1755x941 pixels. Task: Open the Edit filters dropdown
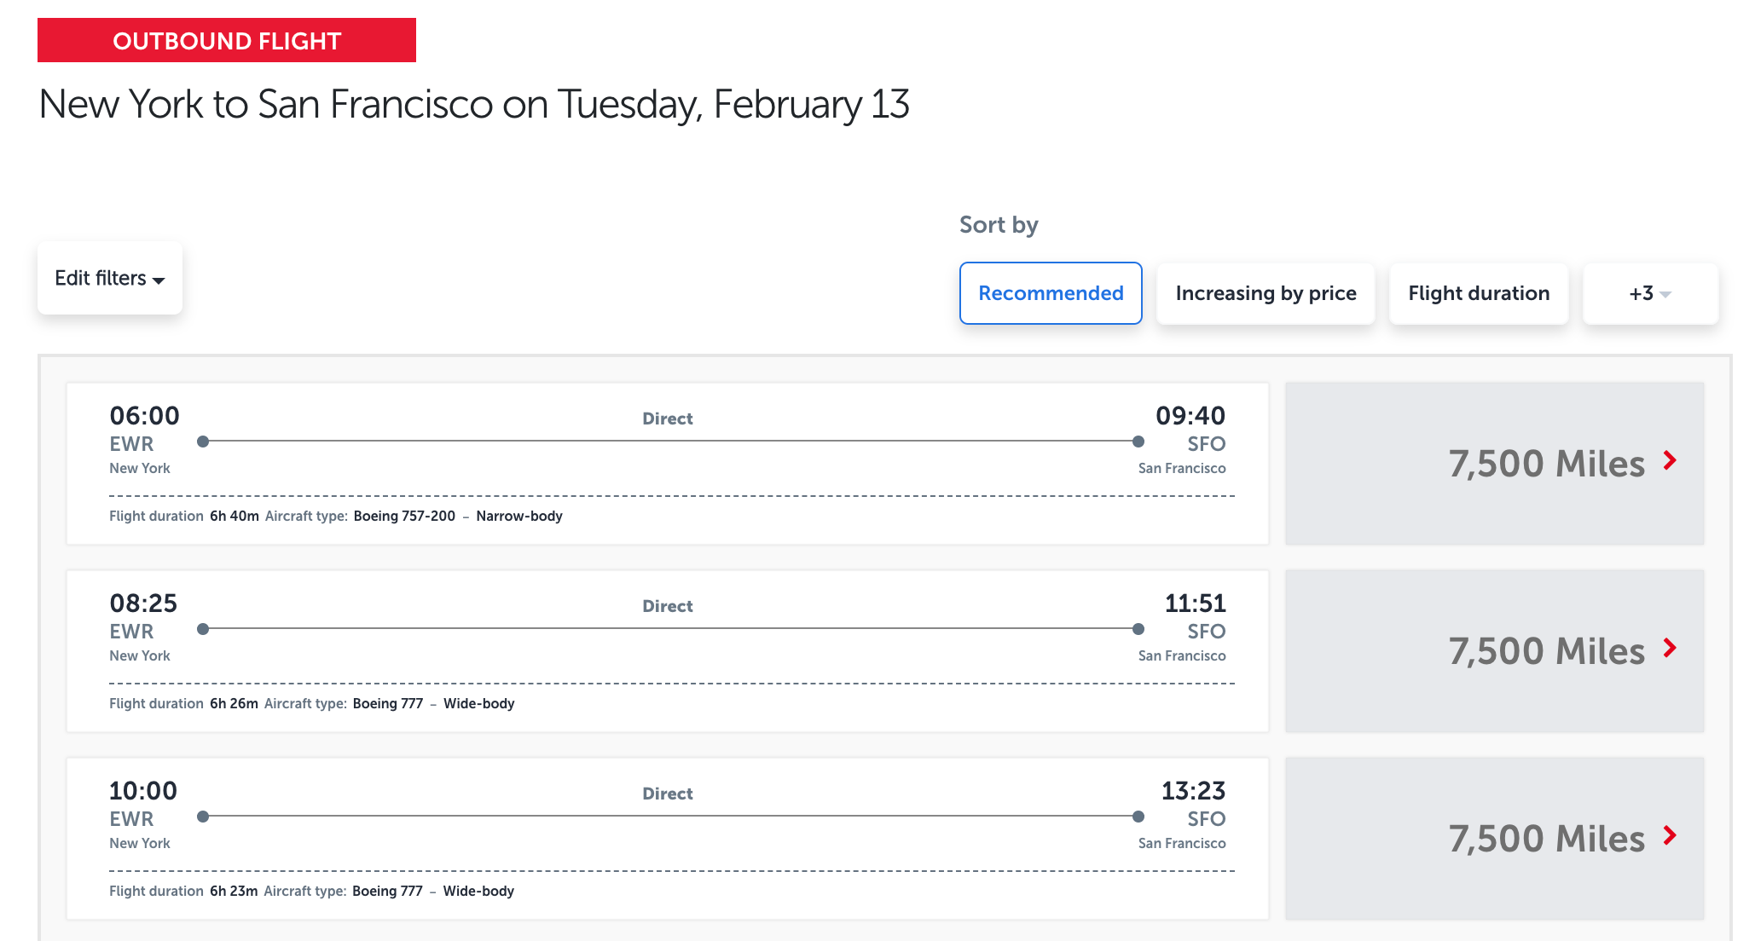point(109,279)
